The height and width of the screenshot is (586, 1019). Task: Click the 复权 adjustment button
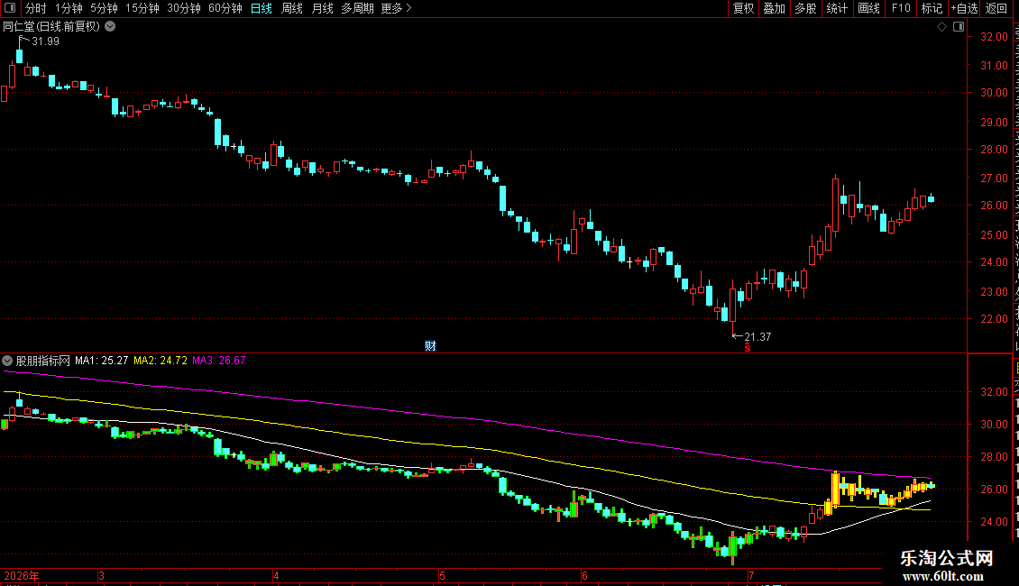point(743,8)
